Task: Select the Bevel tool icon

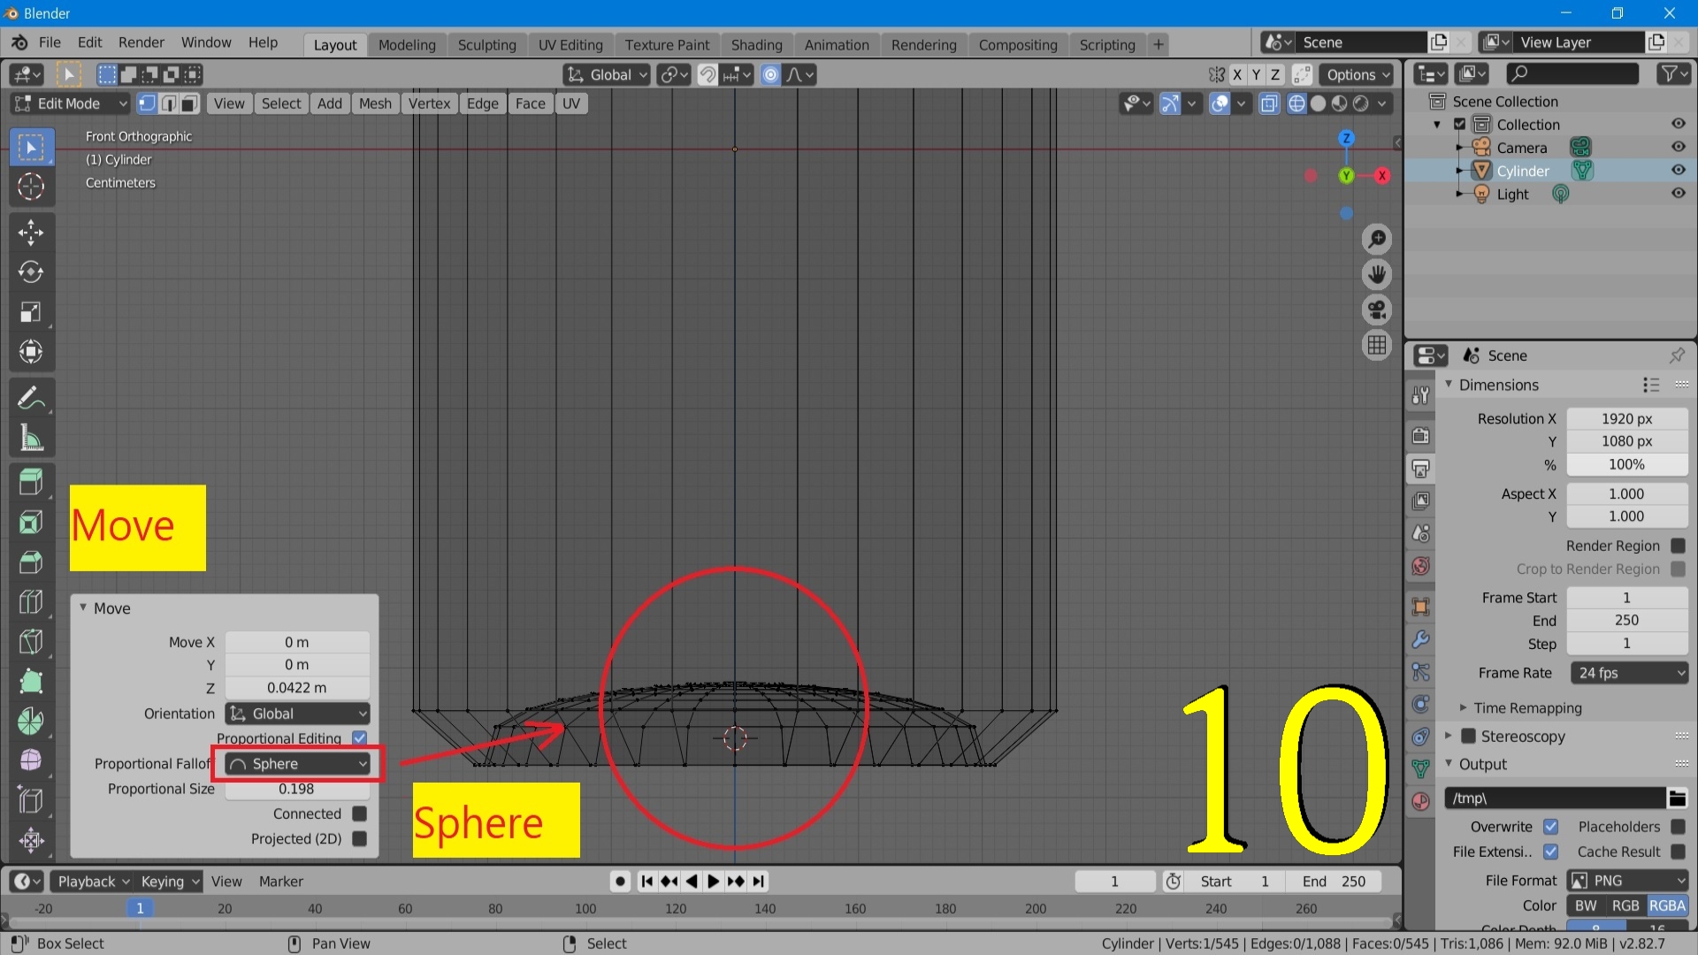Action: [x=31, y=562]
